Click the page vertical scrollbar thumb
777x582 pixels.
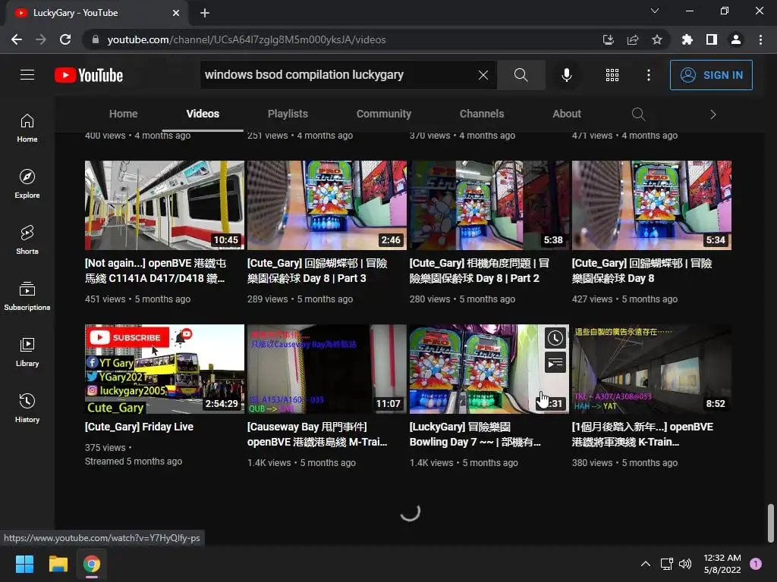point(771,523)
